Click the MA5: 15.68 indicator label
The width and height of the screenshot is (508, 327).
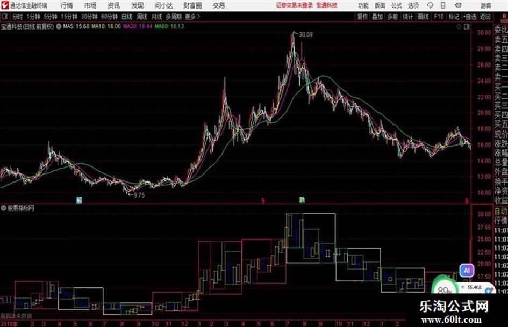(x=76, y=26)
